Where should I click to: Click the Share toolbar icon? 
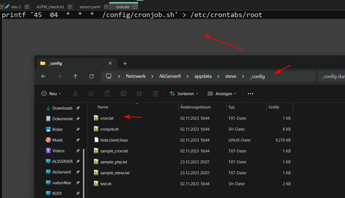click(139, 93)
